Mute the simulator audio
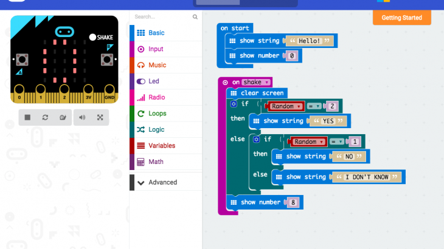Viewport: 444px width, 249px height. pos(82,117)
